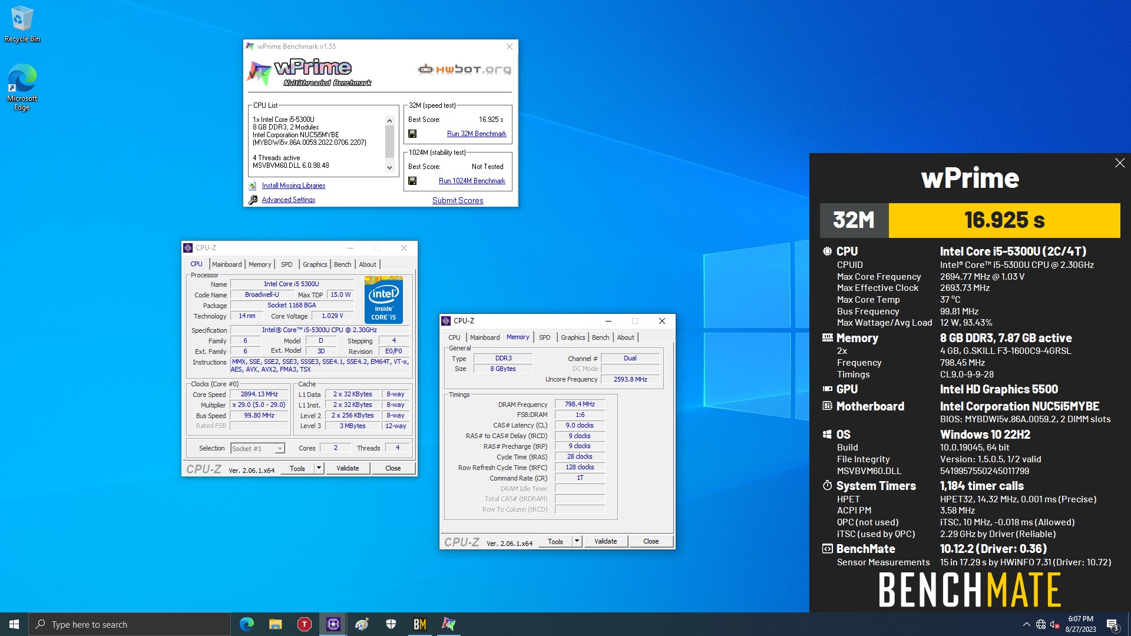Click the CPU-Z taskbar icon
The height and width of the screenshot is (636, 1131).
pos(333,624)
